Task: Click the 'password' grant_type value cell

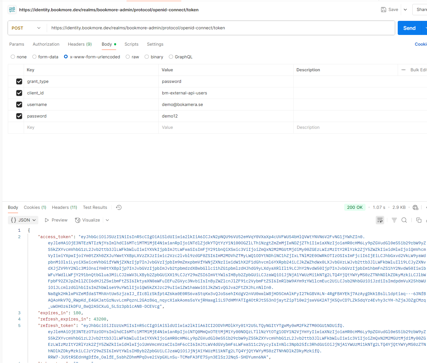Action: [x=226, y=81]
